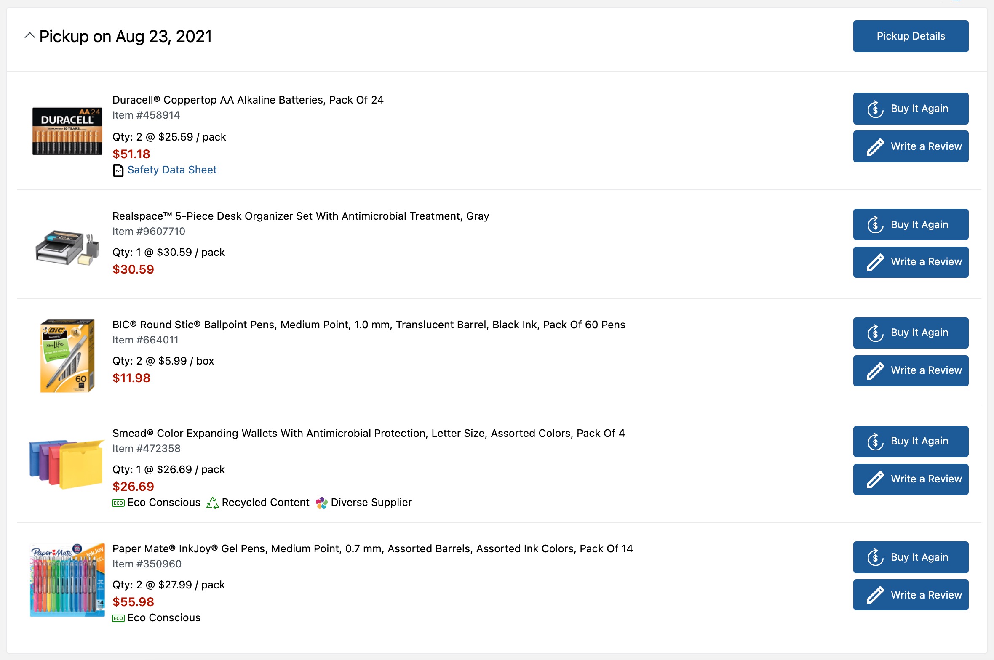Buy the Smead Expanding Wallets again

pos(910,442)
